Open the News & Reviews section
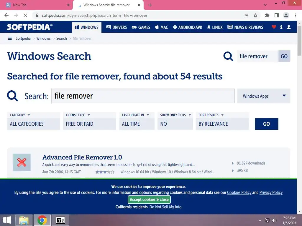The height and width of the screenshot is (226, 302). pos(245,27)
